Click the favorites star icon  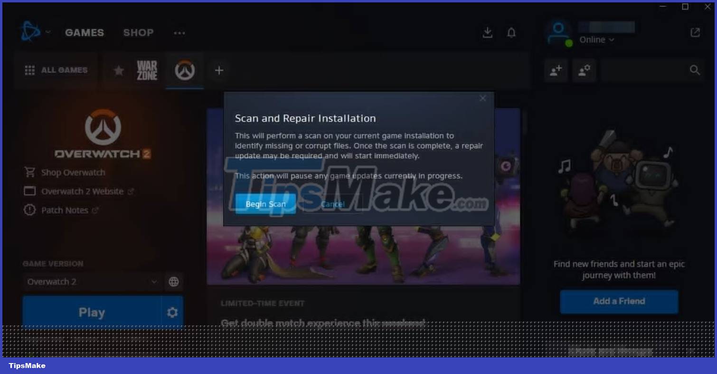[x=118, y=70]
